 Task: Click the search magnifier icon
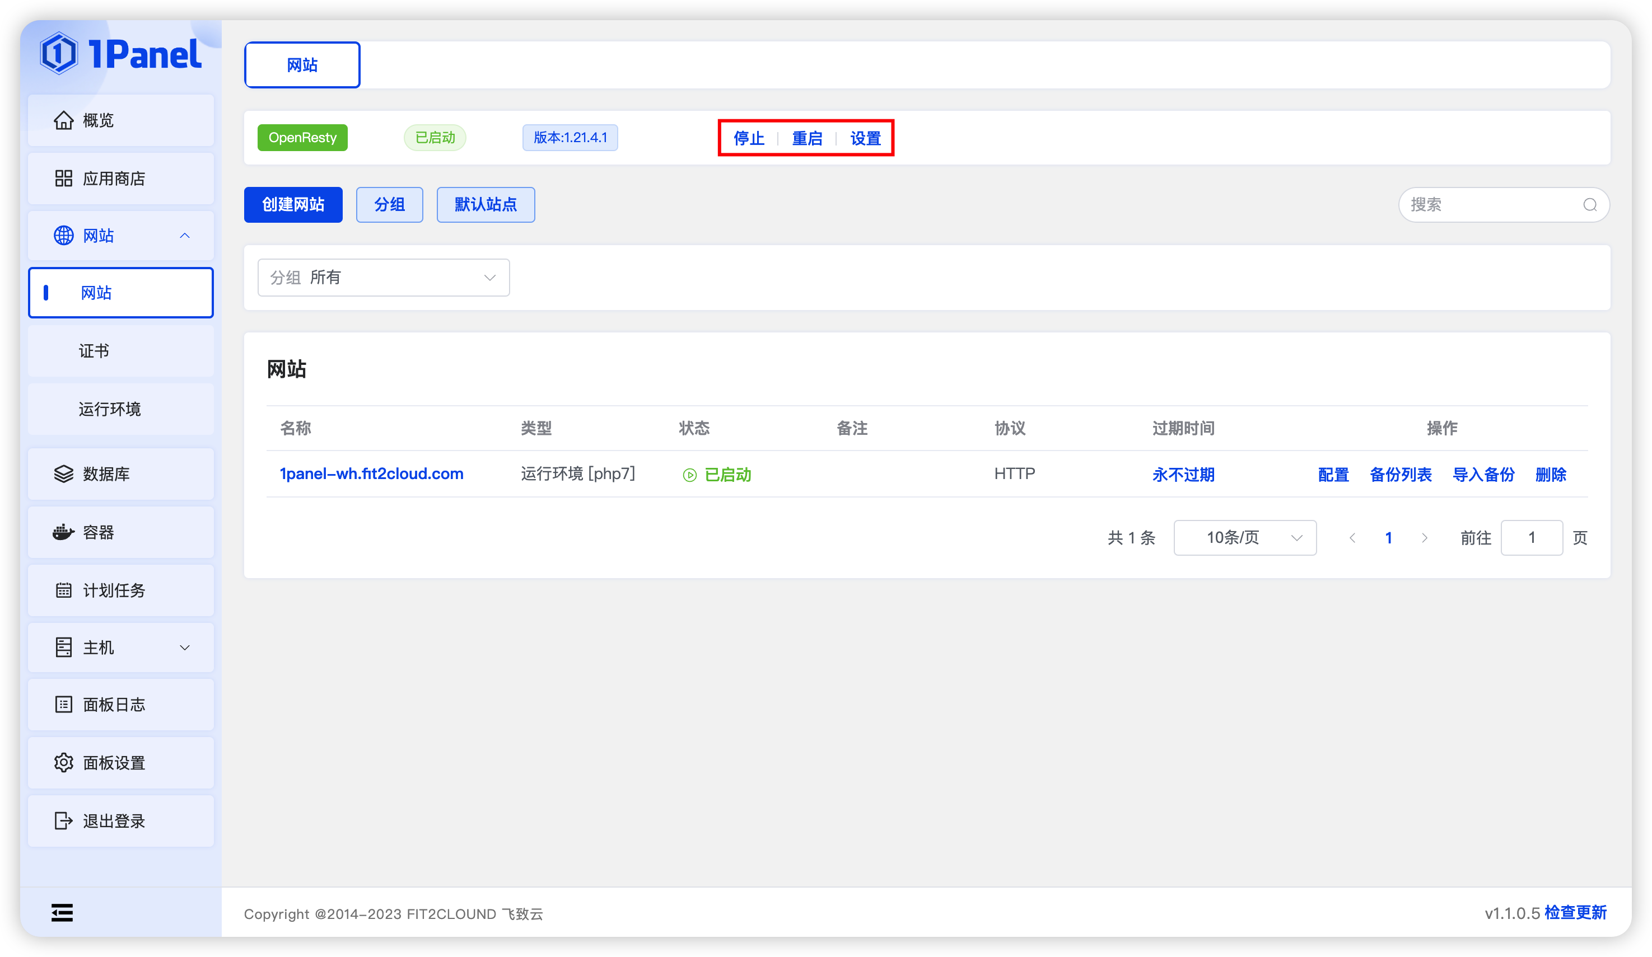(1590, 205)
